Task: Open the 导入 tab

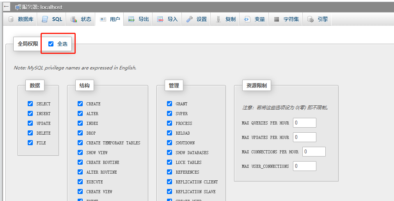Action: click(x=167, y=20)
